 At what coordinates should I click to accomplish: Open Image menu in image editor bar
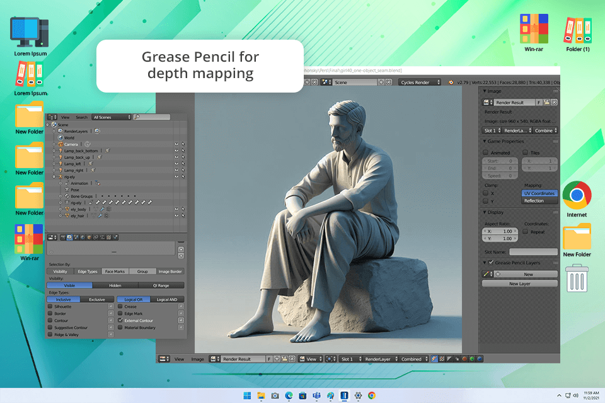(x=197, y=359)
